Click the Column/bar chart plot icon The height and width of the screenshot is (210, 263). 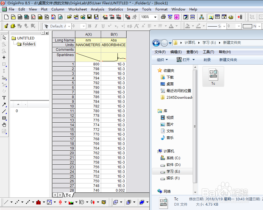[39, 202]
